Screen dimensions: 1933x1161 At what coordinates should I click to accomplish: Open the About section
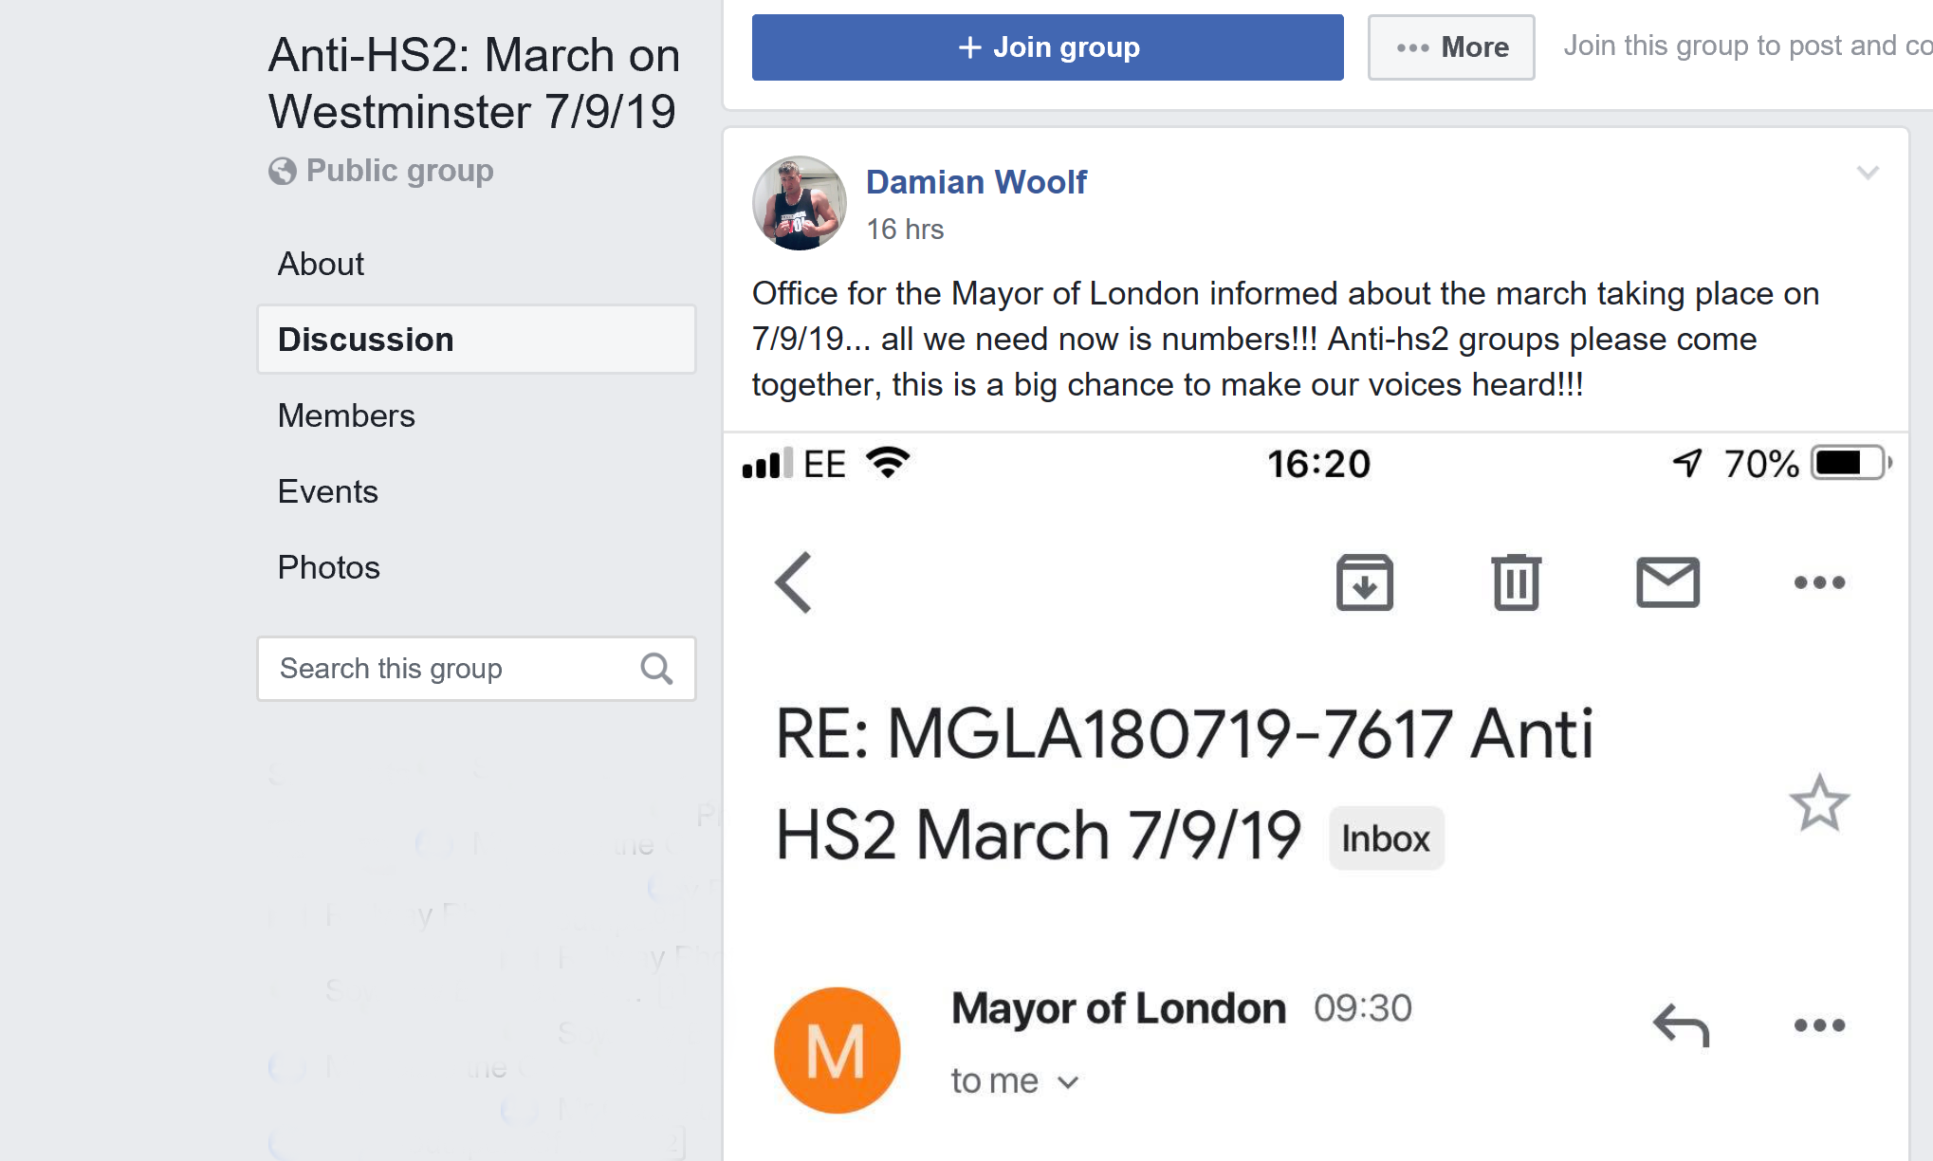coord(321,264)
